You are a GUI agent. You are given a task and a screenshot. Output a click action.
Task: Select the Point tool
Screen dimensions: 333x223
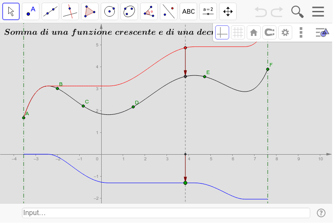(x=31, y=11)
